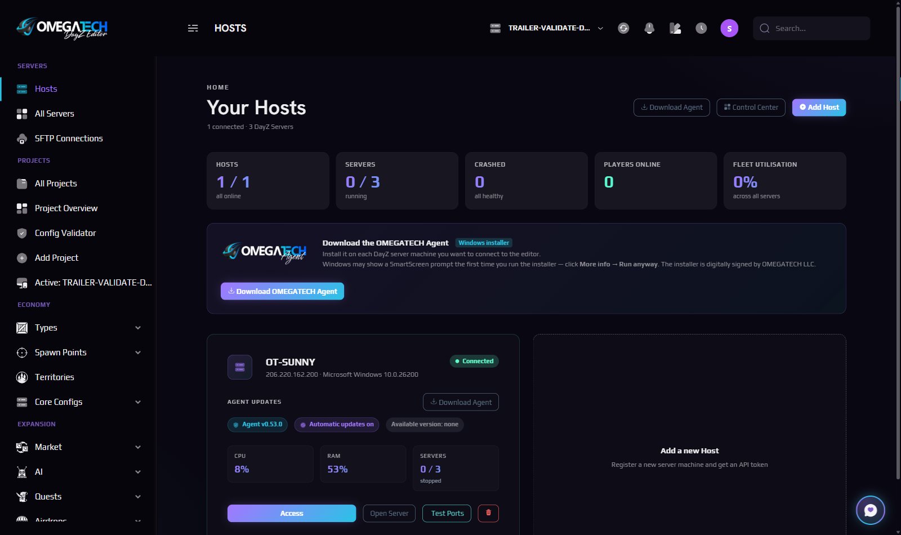Open the clock history icon
901x535 pixels.
[701, 28]
